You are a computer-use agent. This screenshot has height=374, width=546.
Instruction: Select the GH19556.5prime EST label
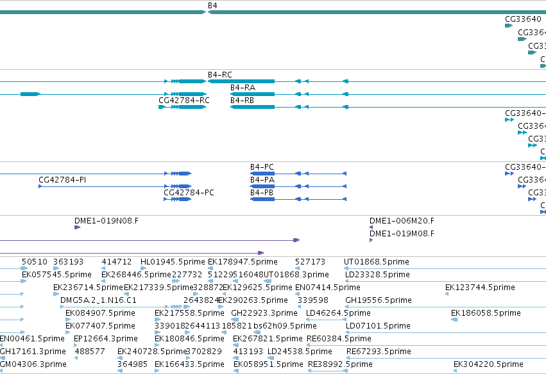pos(379,300)
